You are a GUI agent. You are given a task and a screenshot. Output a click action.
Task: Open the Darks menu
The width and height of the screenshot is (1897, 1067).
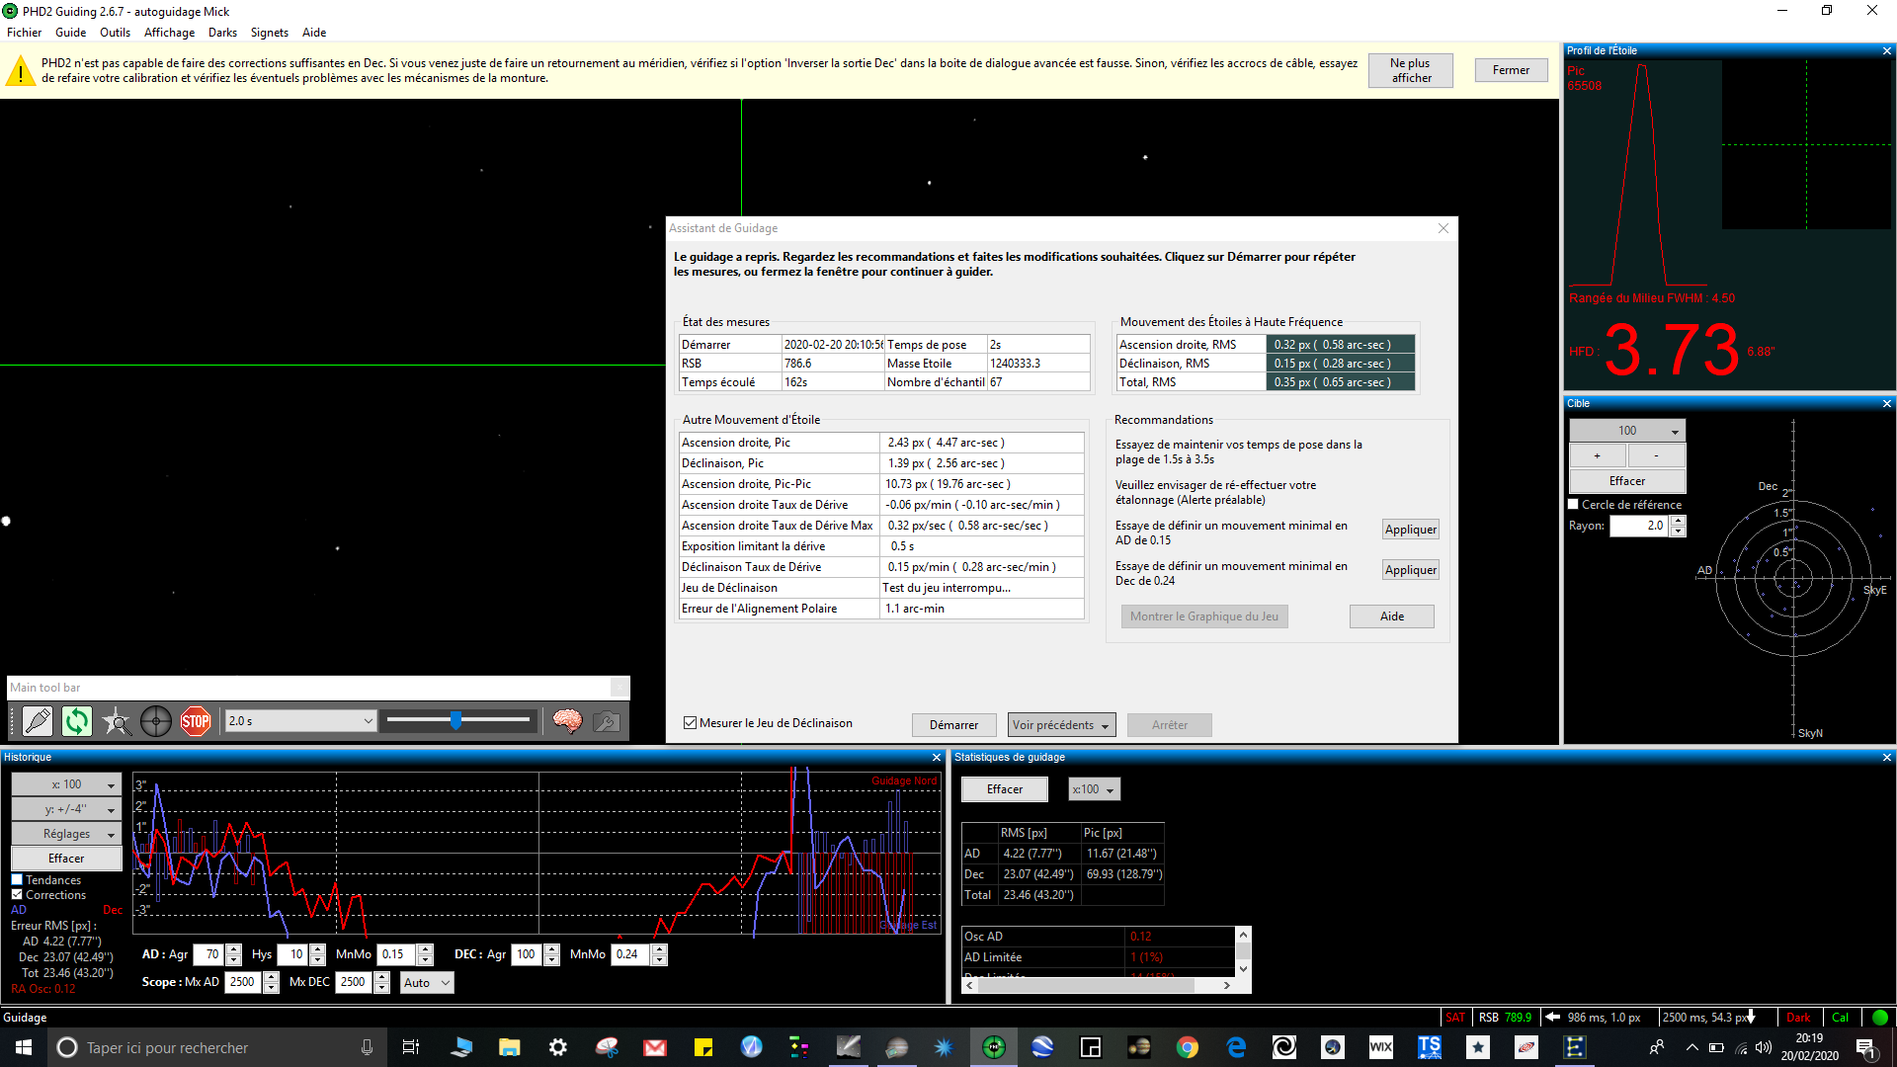click(x=222, y=33)
